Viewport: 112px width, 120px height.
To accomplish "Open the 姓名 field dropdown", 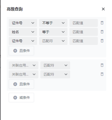I will [x=23, y=32].
